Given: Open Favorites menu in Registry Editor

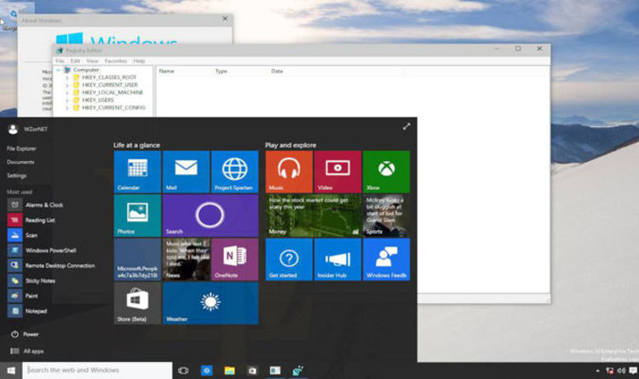Looking at the screenshot, I should (x=116, y=60).
